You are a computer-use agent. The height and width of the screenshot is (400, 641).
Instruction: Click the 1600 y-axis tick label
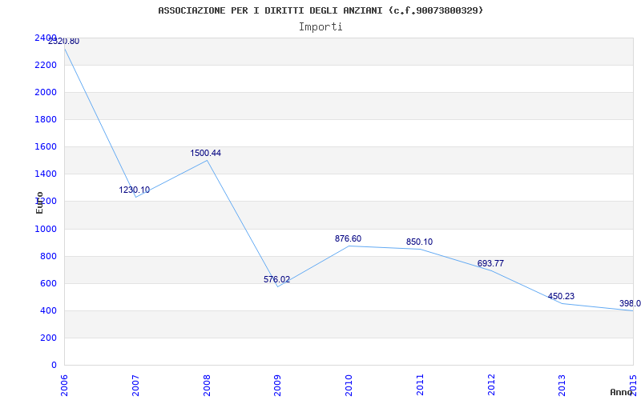[46, 147]
